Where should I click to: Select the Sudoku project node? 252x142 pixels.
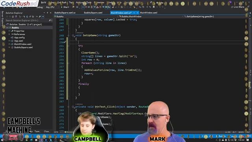coord(15,28)
